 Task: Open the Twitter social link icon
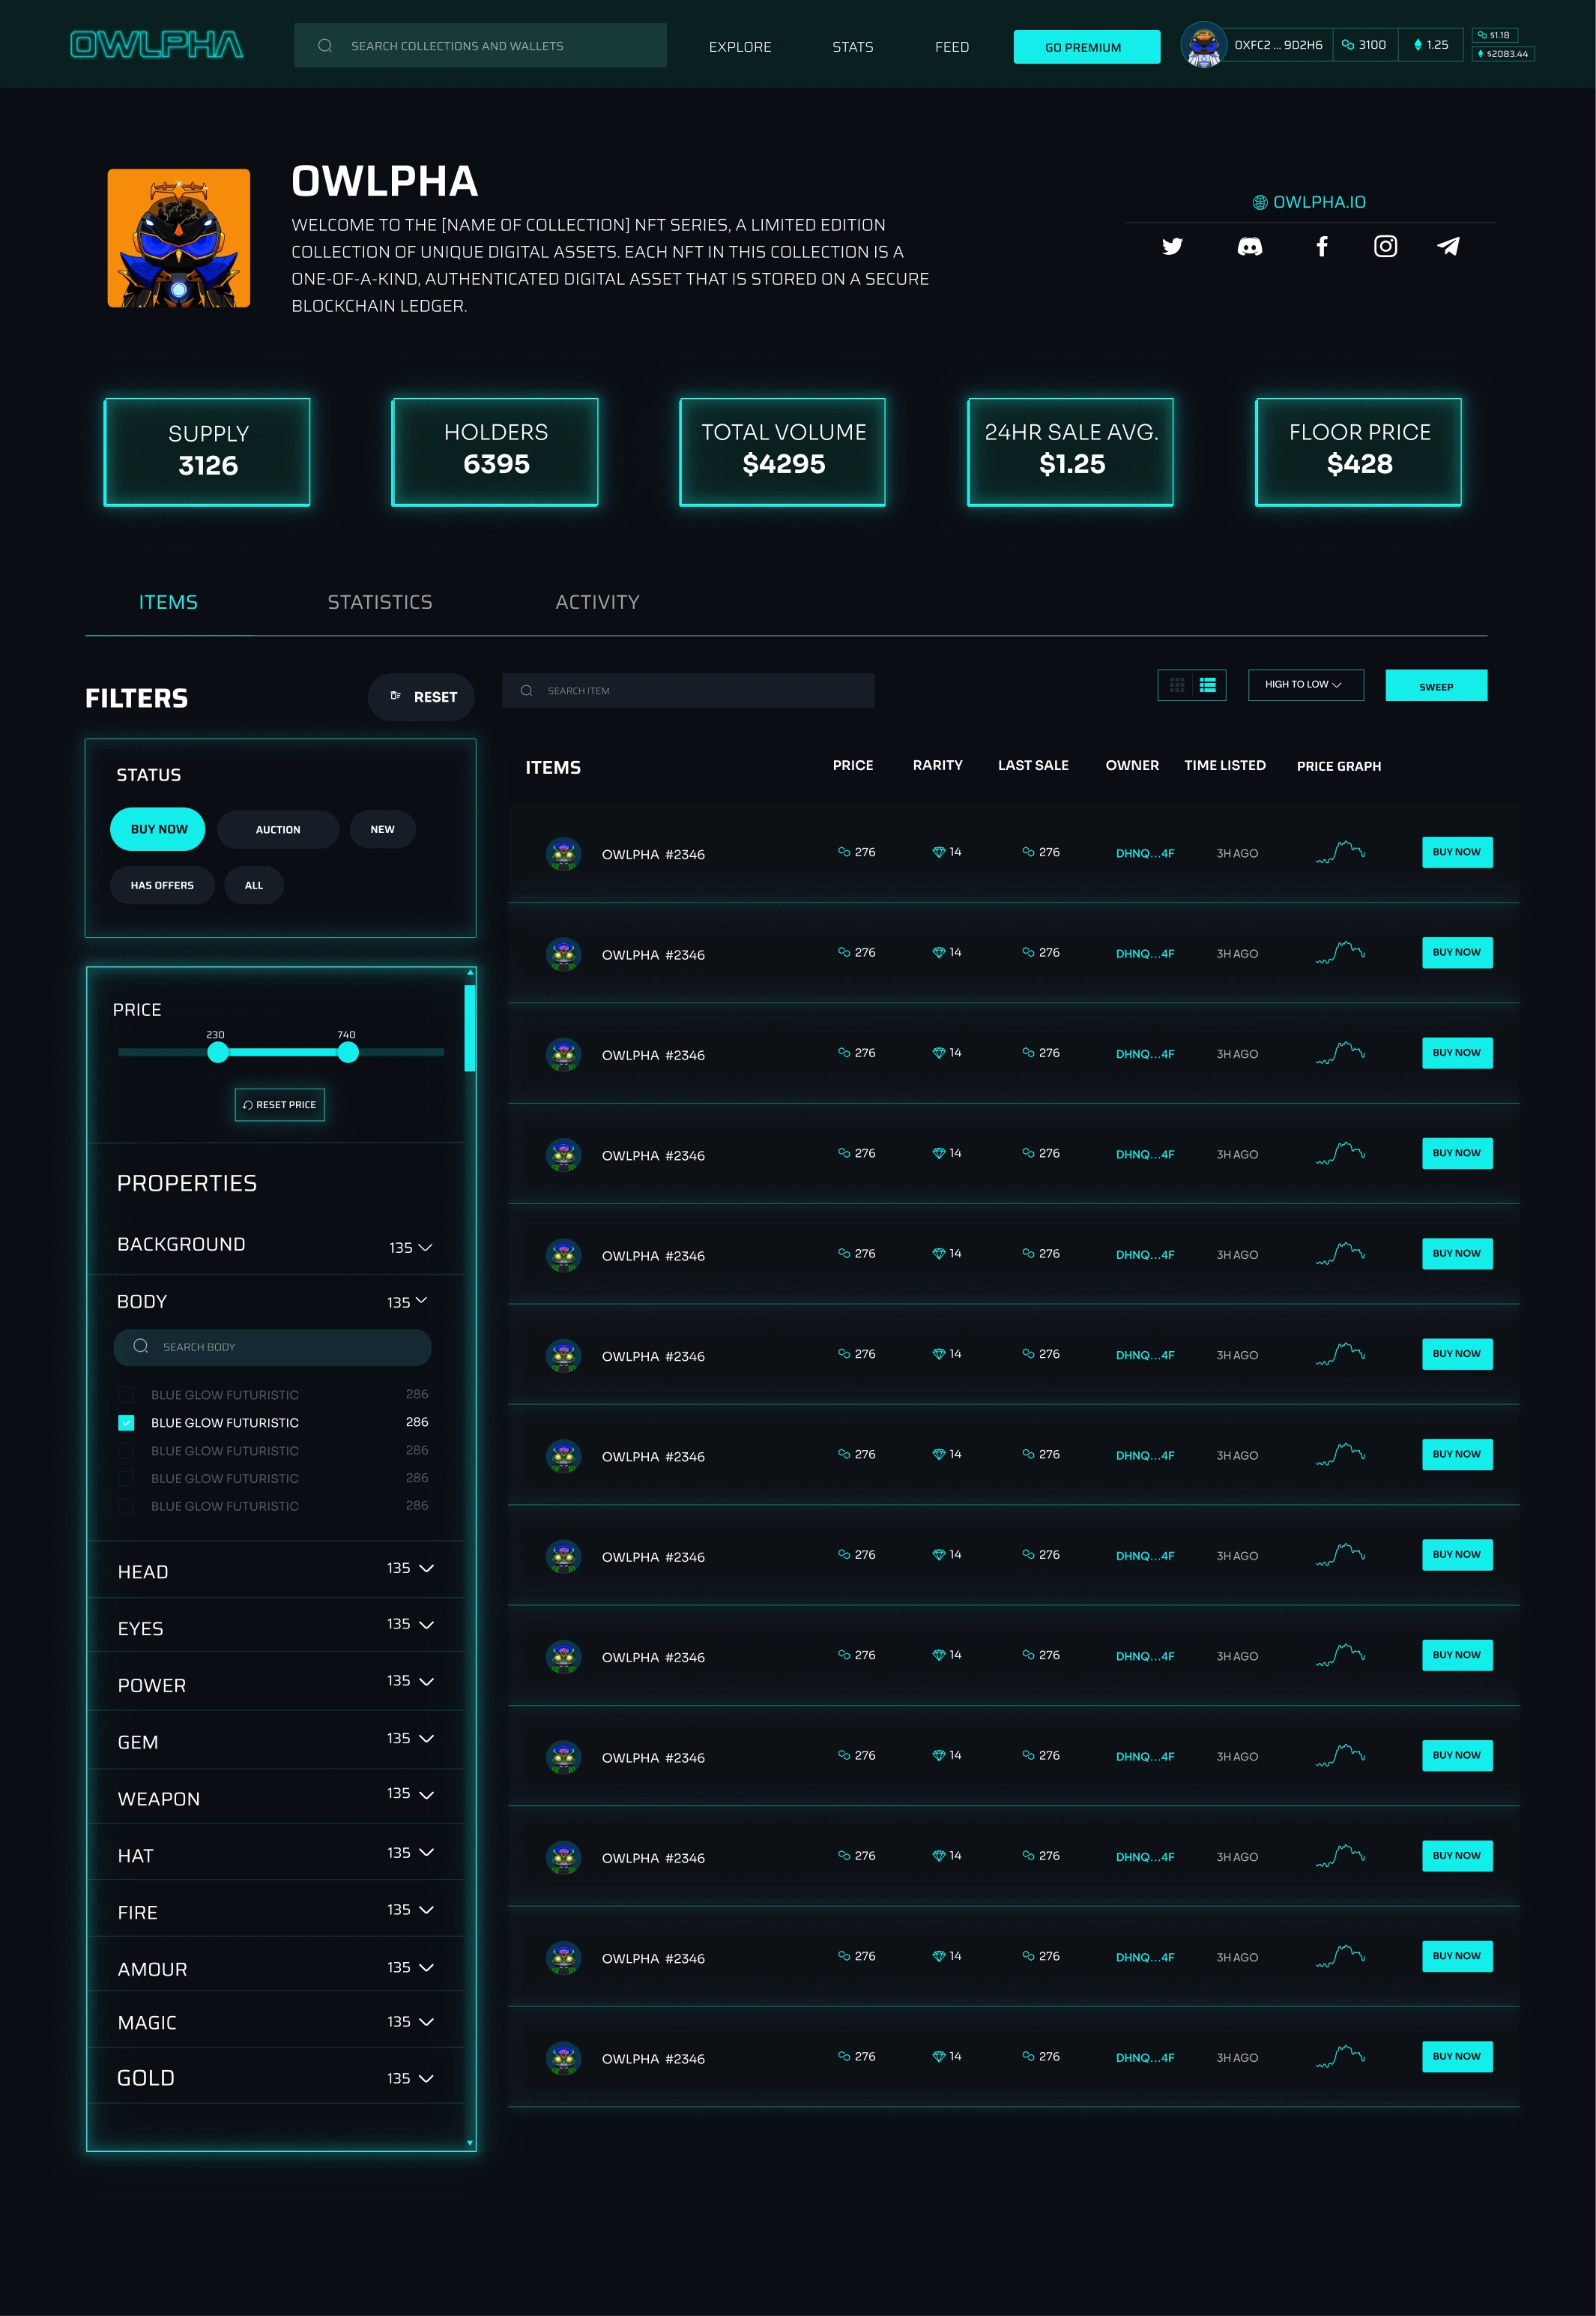pyautogui.click(x=1172, y=246)
